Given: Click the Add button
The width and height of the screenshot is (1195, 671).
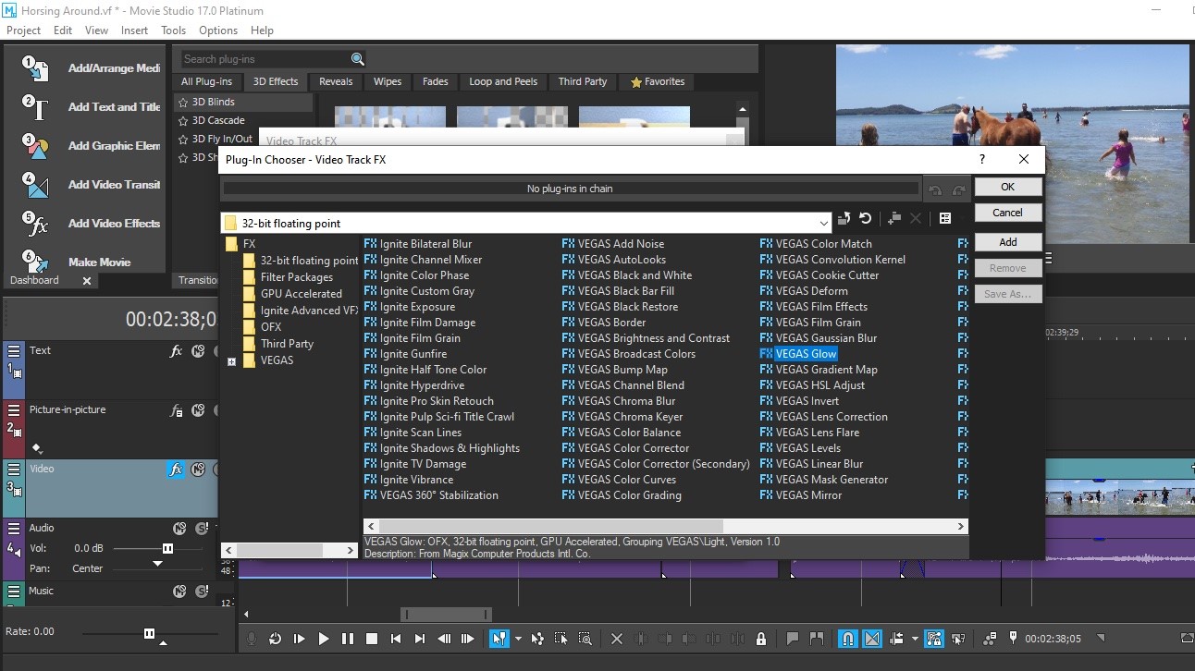Looking at the screenshot, I should [1008, 242].
